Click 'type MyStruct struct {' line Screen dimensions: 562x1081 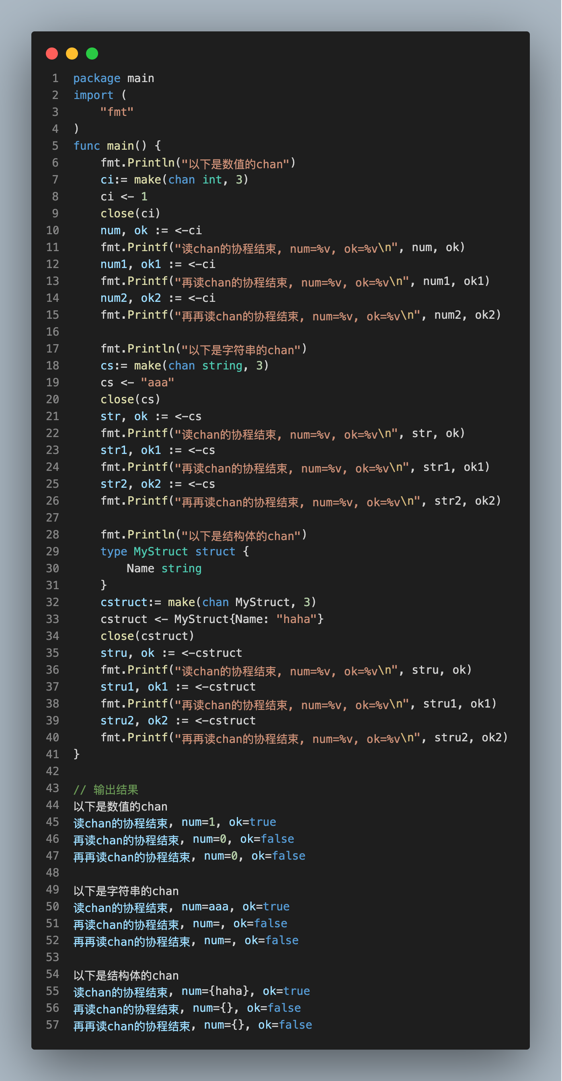coord(175,552)
